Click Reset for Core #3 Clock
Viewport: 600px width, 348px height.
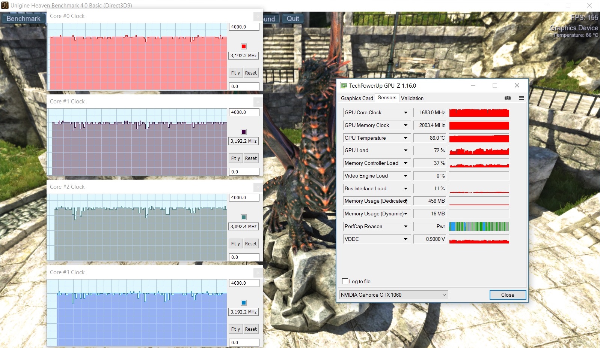click(x=251, y=329)
